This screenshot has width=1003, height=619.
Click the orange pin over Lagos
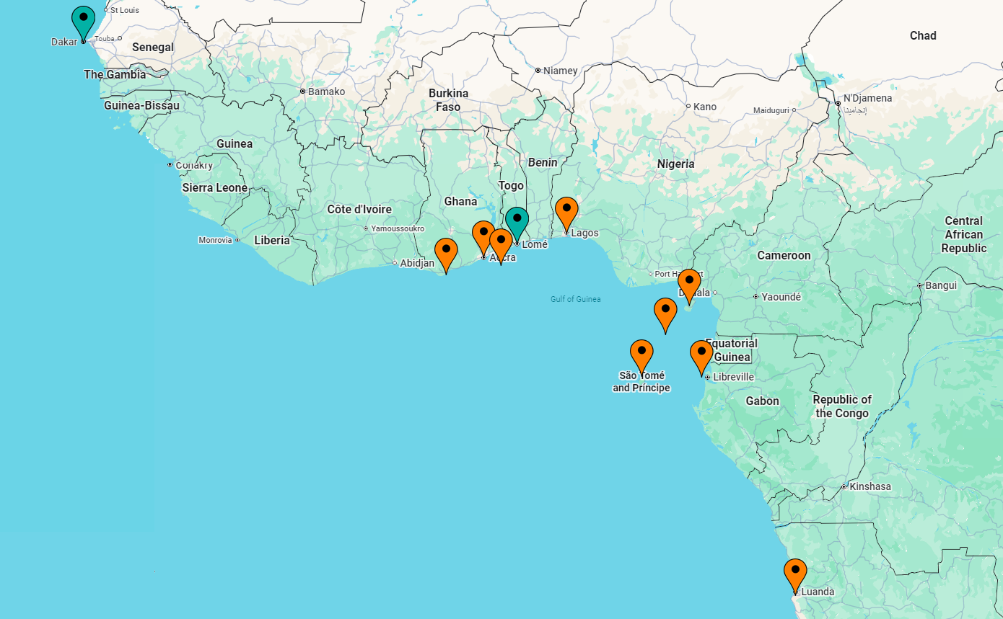(566, 211)
